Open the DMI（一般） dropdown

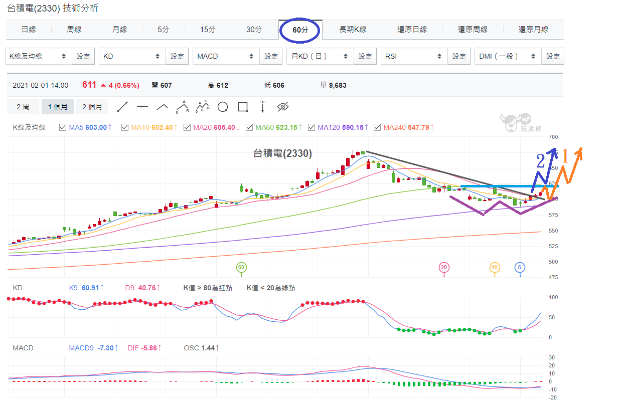click(508, 56)
